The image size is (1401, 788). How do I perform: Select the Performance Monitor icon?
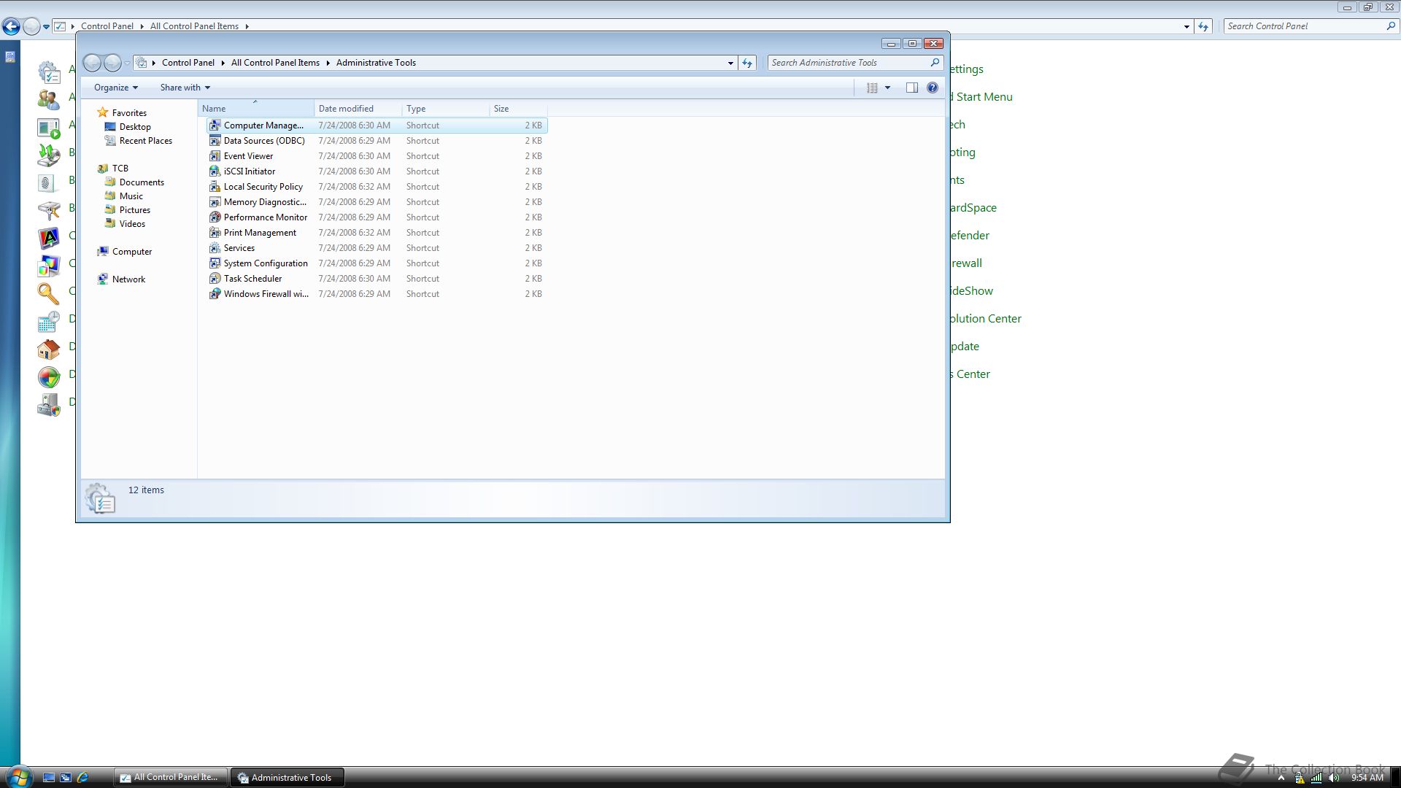click(x=215, y=217)
